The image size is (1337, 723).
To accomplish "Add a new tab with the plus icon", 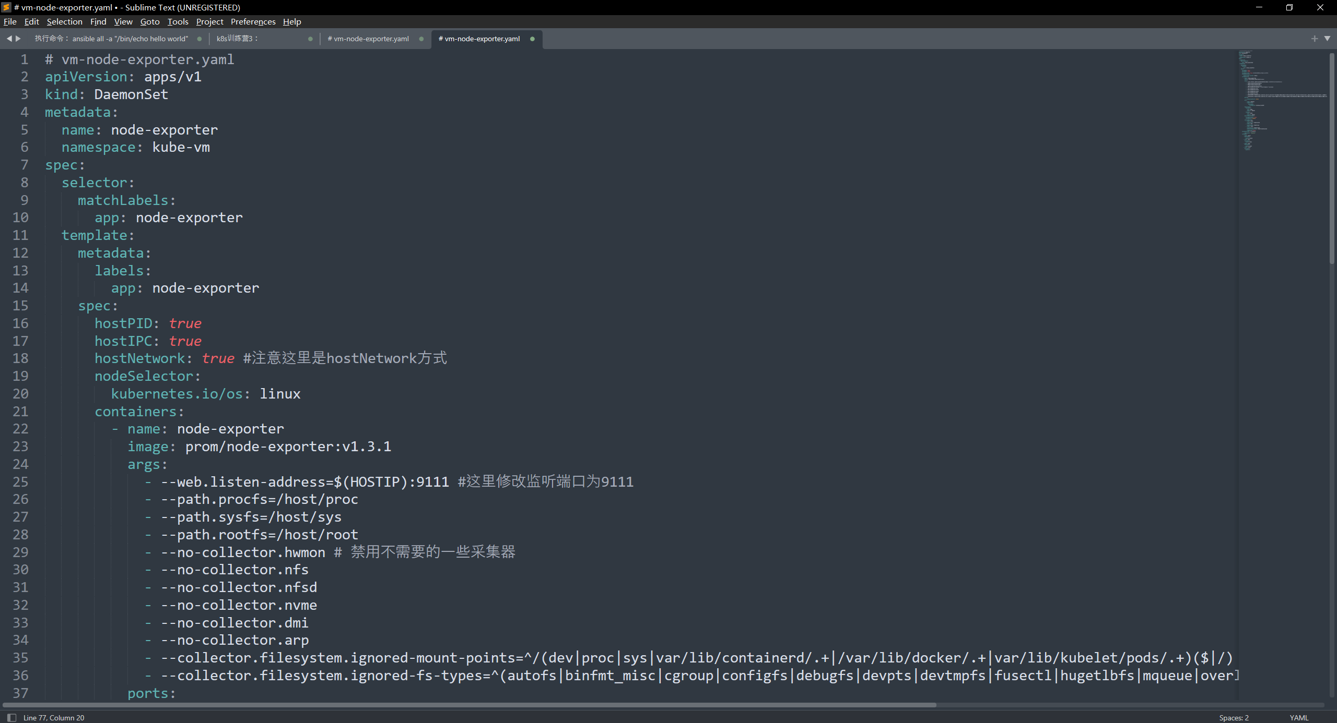I will pos(1315,39).
